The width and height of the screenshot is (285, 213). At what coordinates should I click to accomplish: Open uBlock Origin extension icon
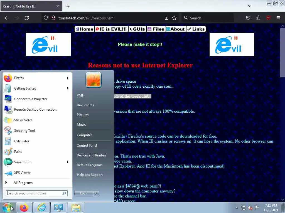click(268, 18)
